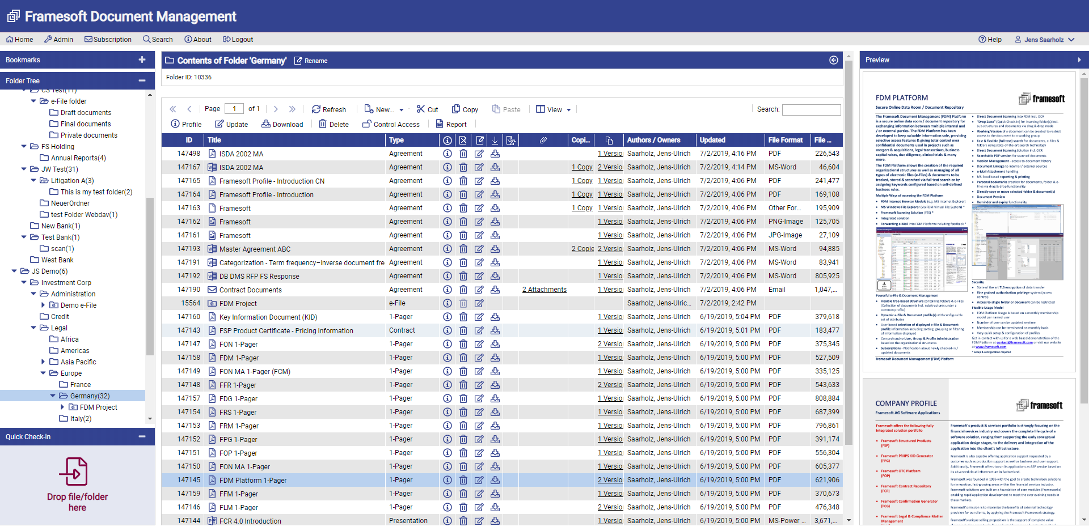This screenshot has width=1089, height=531.
Task: Collapse the Quick Check-in panel
Action: click(x=142, y=436)
